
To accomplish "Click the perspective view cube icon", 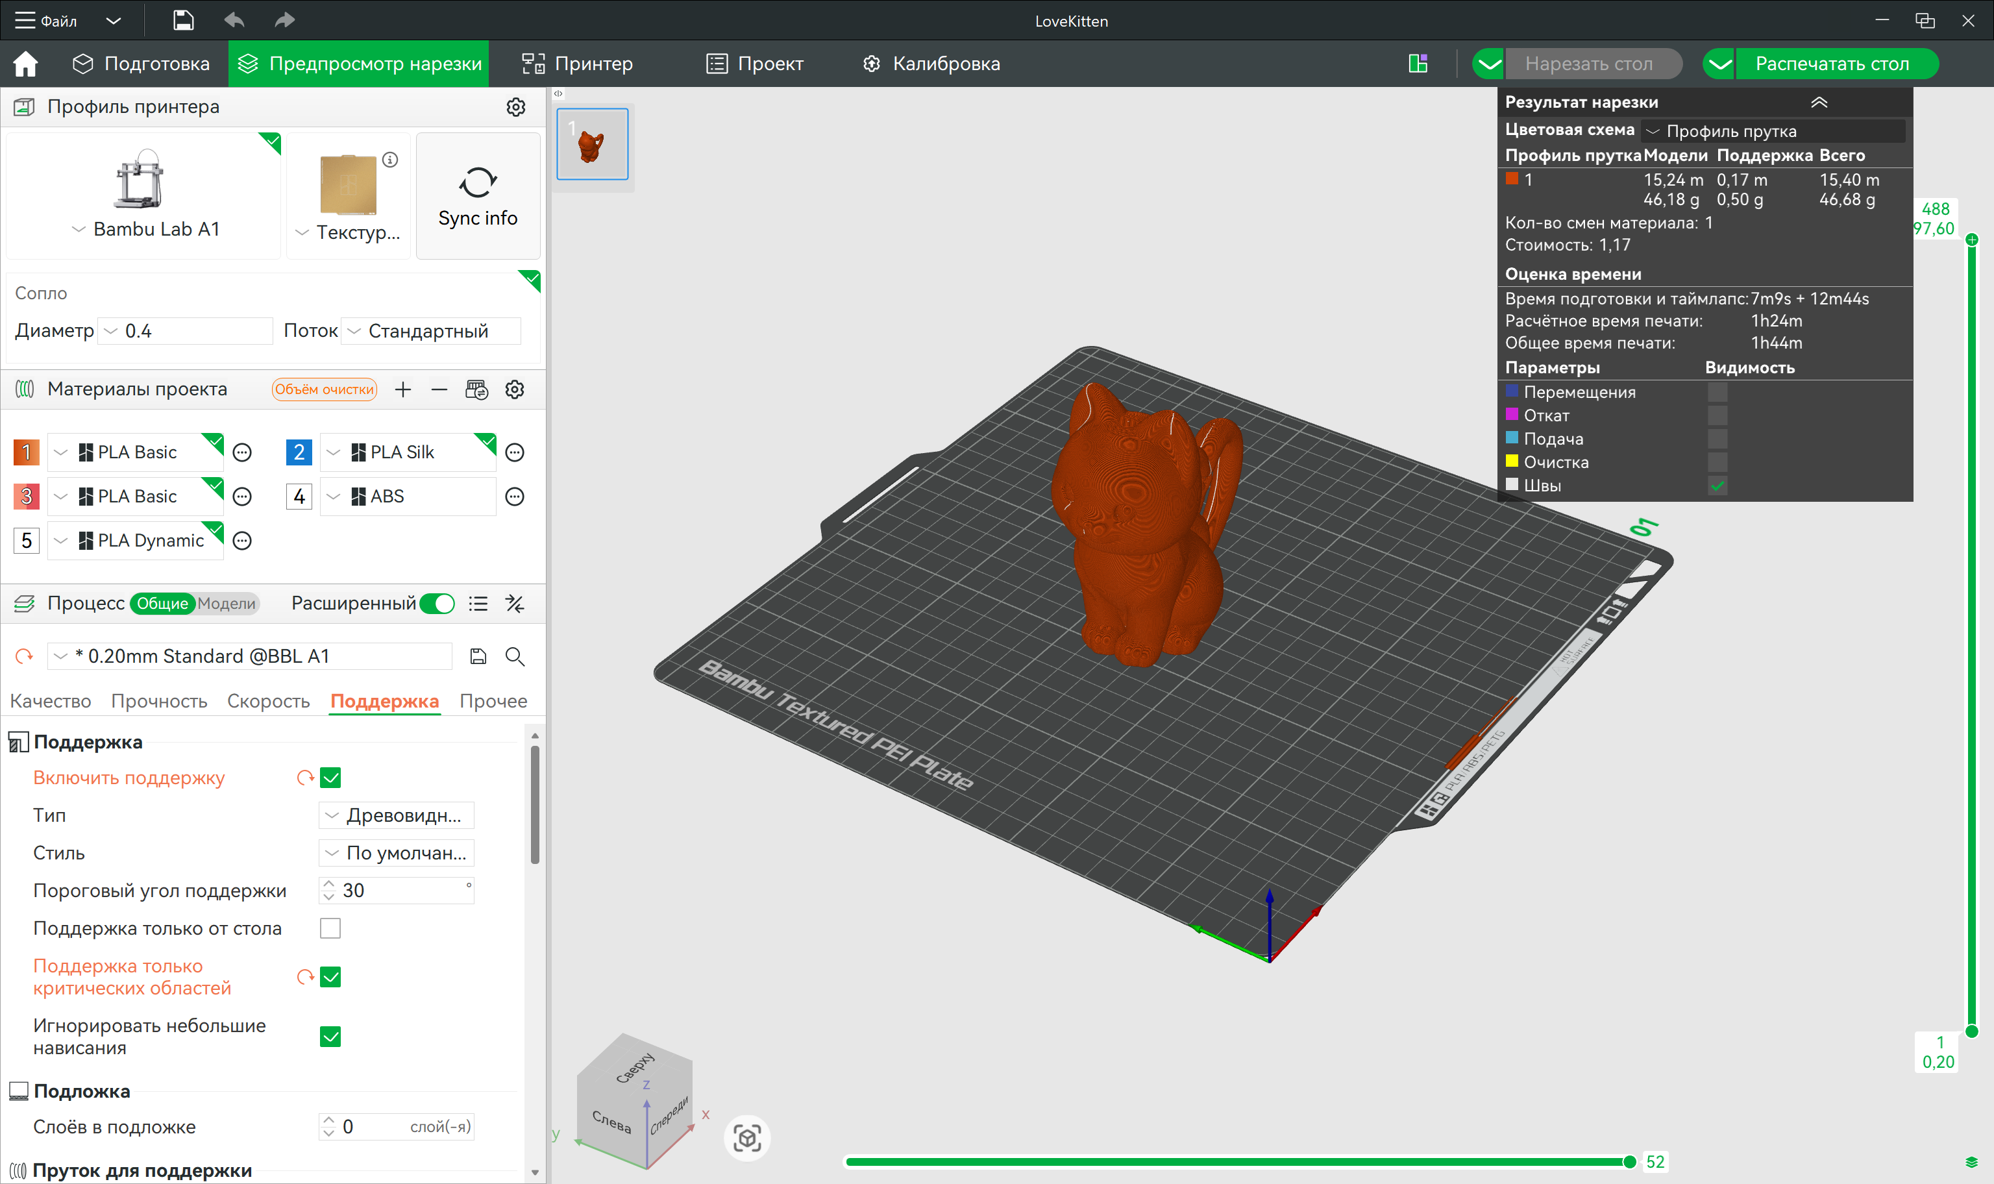I will pyautogui.click(x=746, y=1139).
